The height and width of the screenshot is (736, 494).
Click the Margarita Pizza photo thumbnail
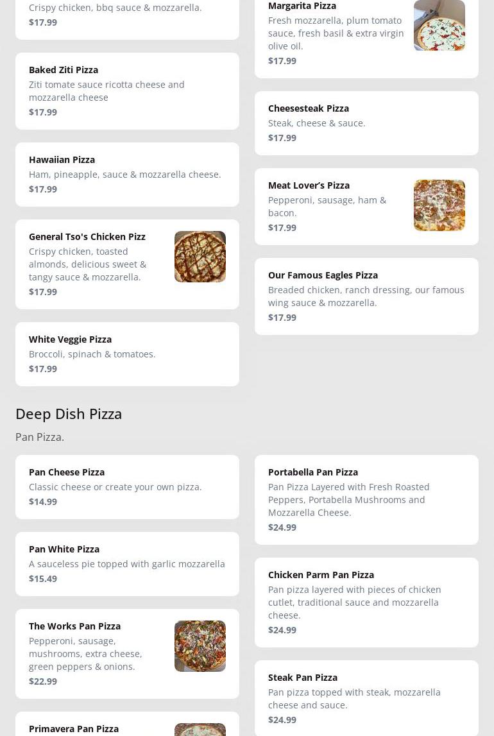coord(439,26)
